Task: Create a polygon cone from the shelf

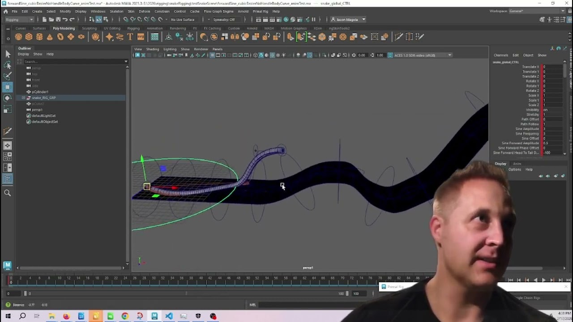Action: click(50, 37)
